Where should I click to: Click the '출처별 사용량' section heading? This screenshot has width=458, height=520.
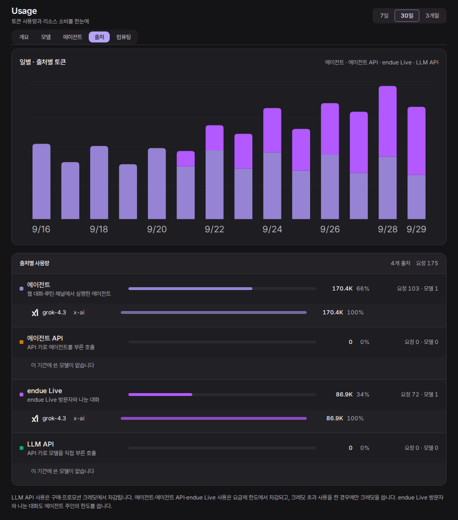34,263
